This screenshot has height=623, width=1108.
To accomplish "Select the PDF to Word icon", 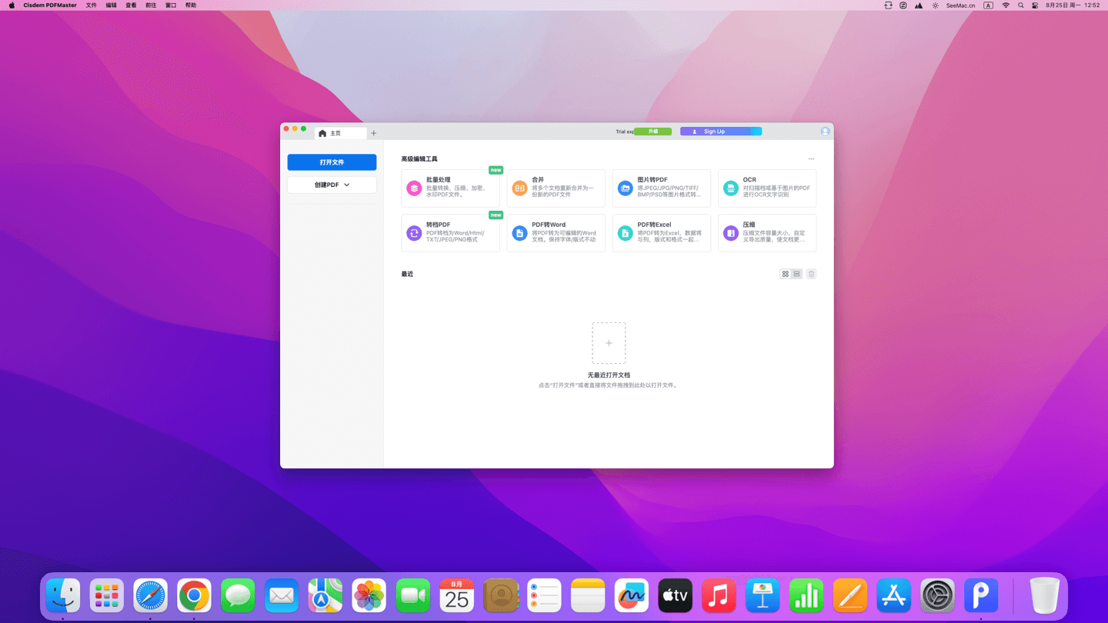I will coord(519,233).
